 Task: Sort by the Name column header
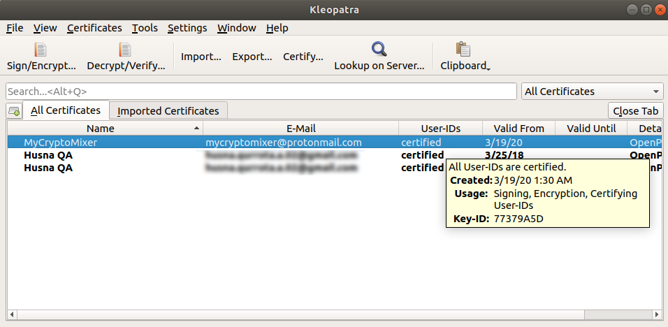[x=105, y=128]
